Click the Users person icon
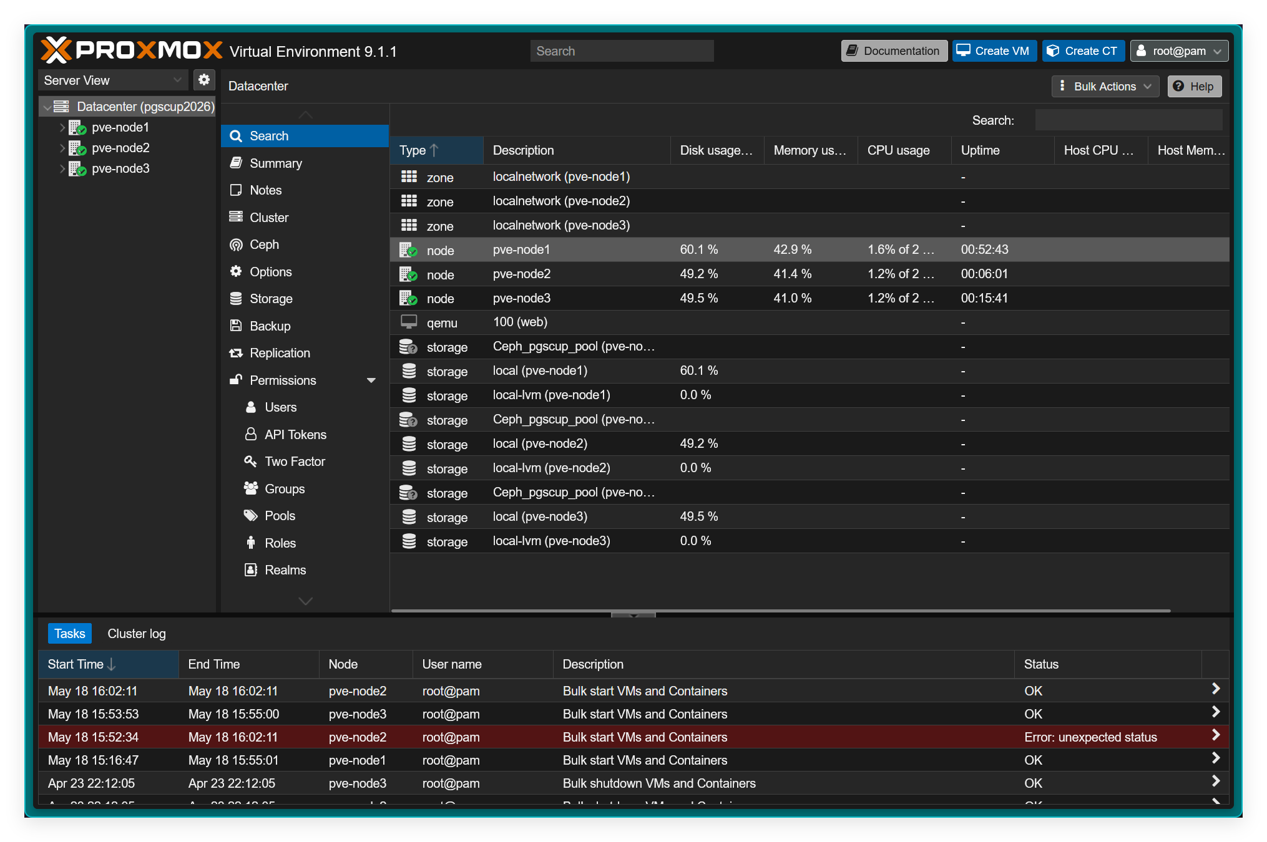 pyautogui.click(x=251, y=407)
